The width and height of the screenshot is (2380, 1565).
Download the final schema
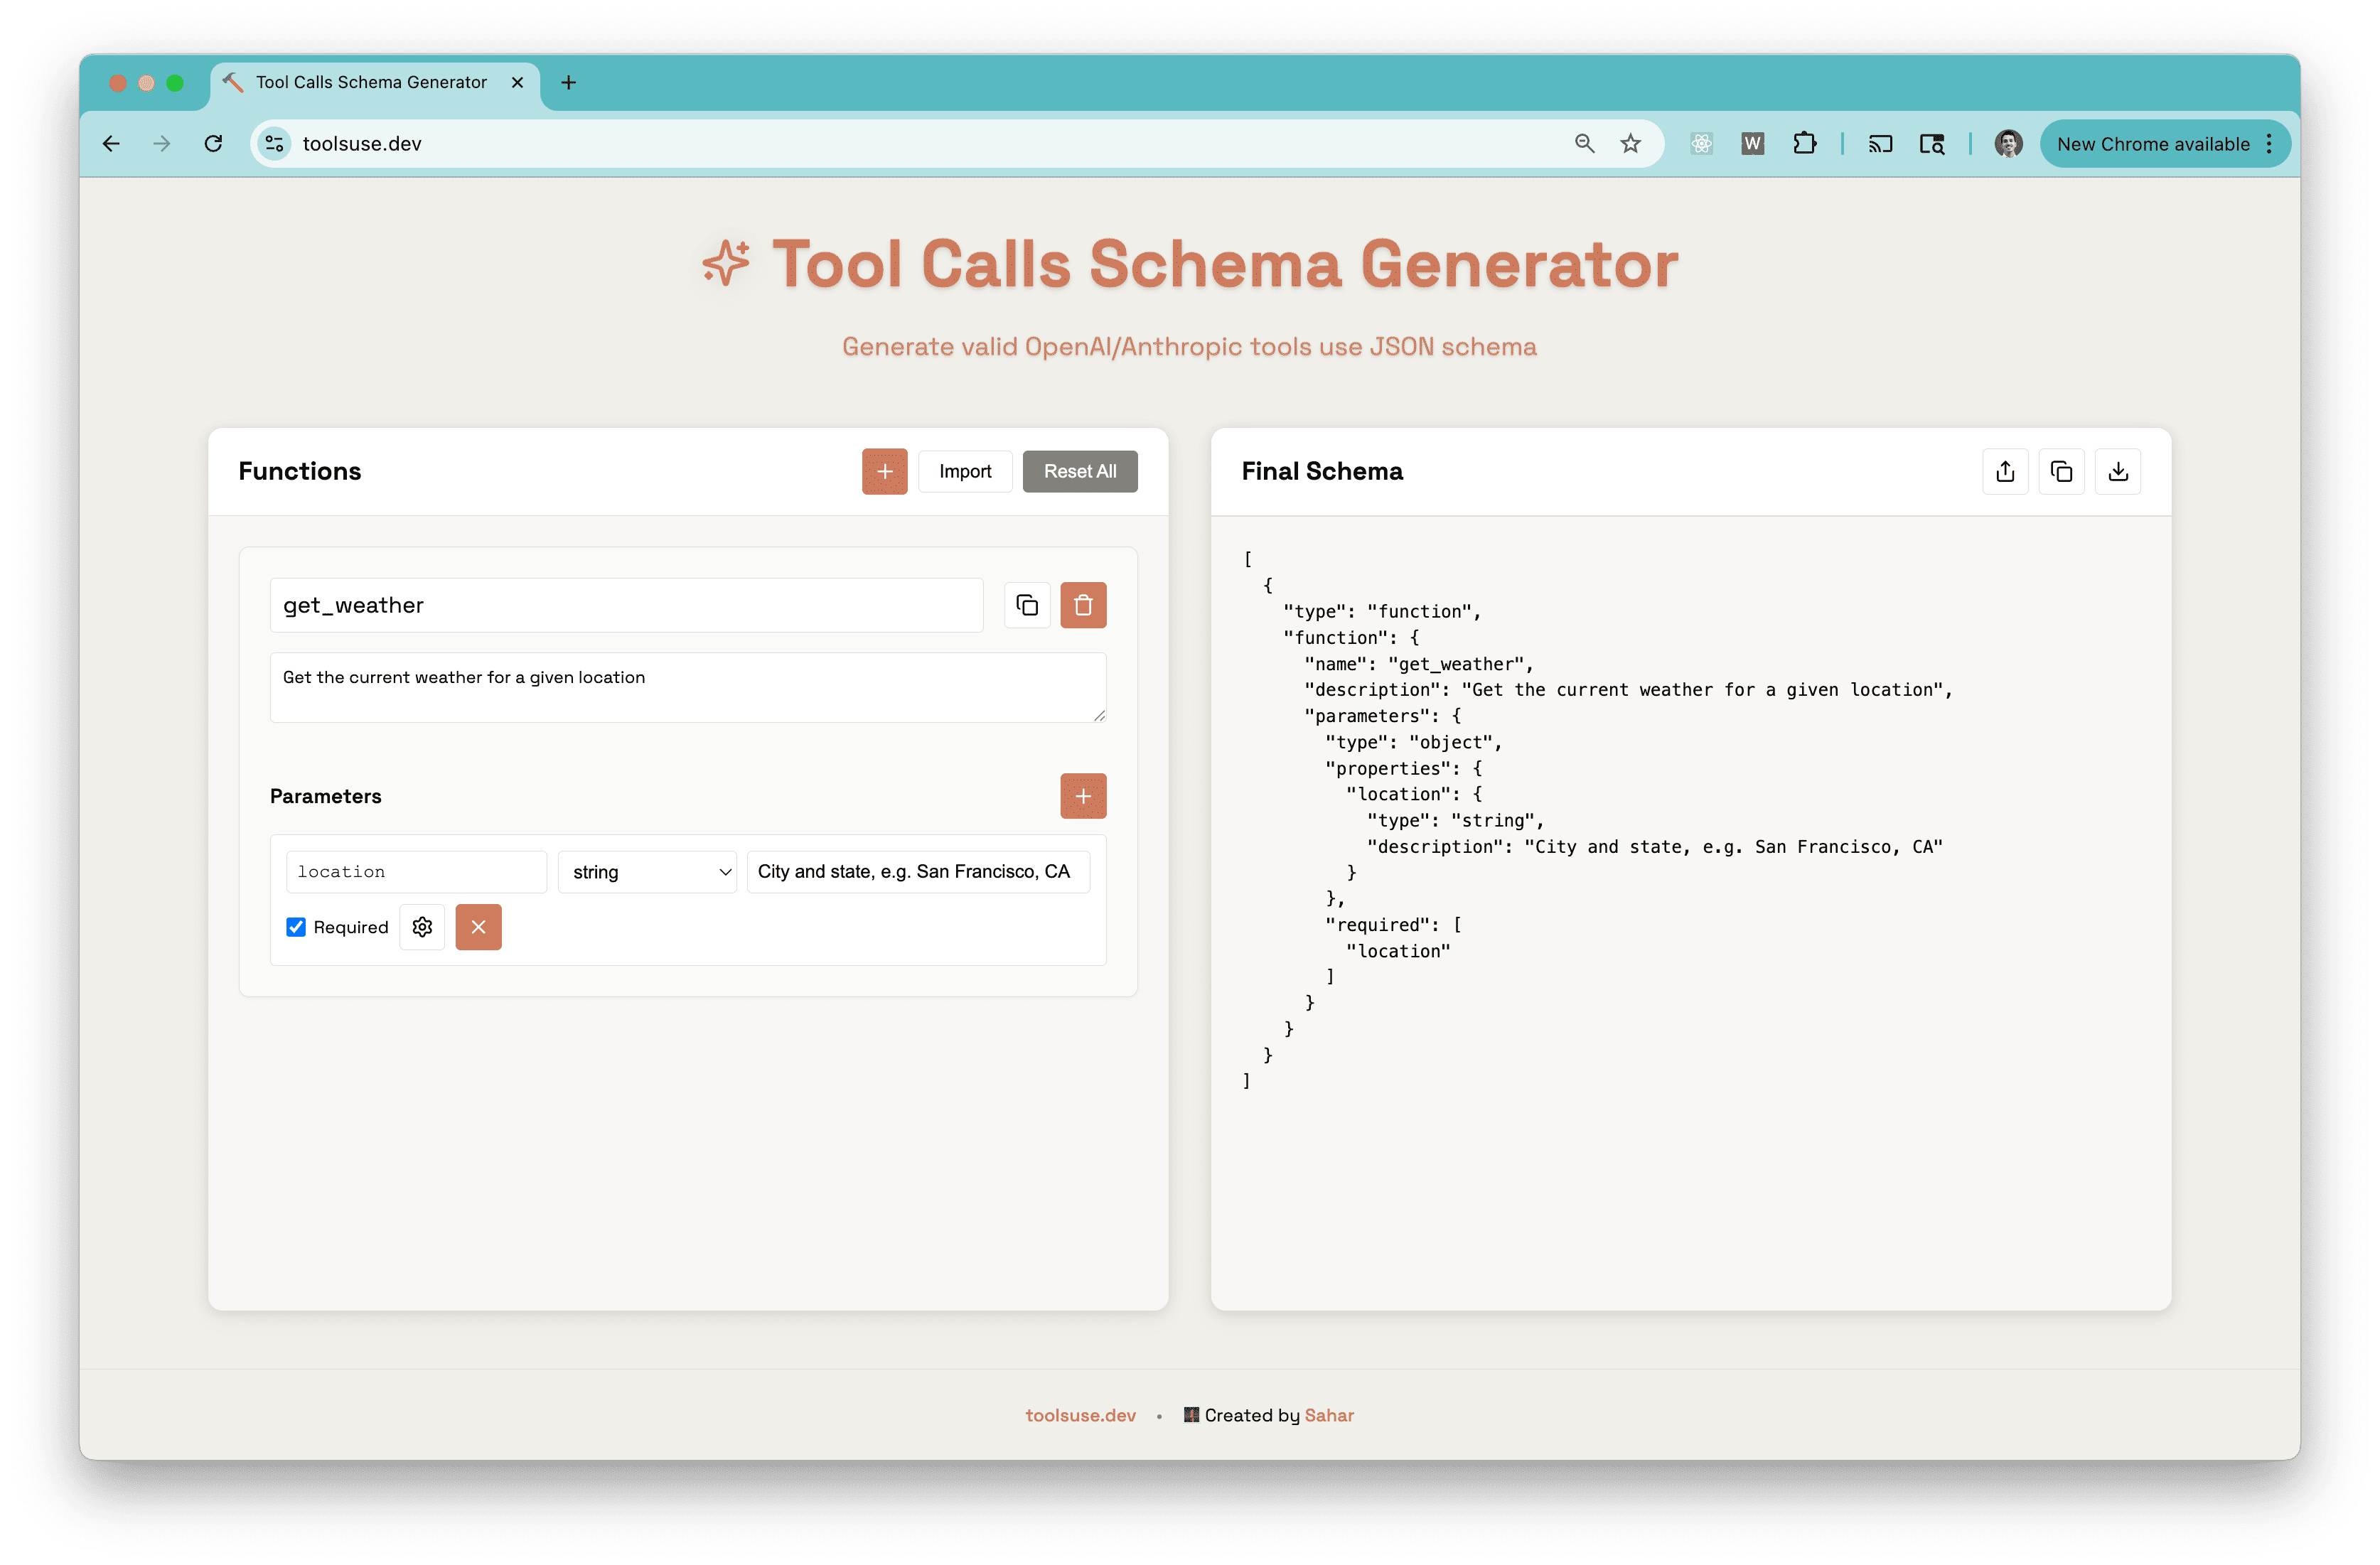coord(2118,471)
